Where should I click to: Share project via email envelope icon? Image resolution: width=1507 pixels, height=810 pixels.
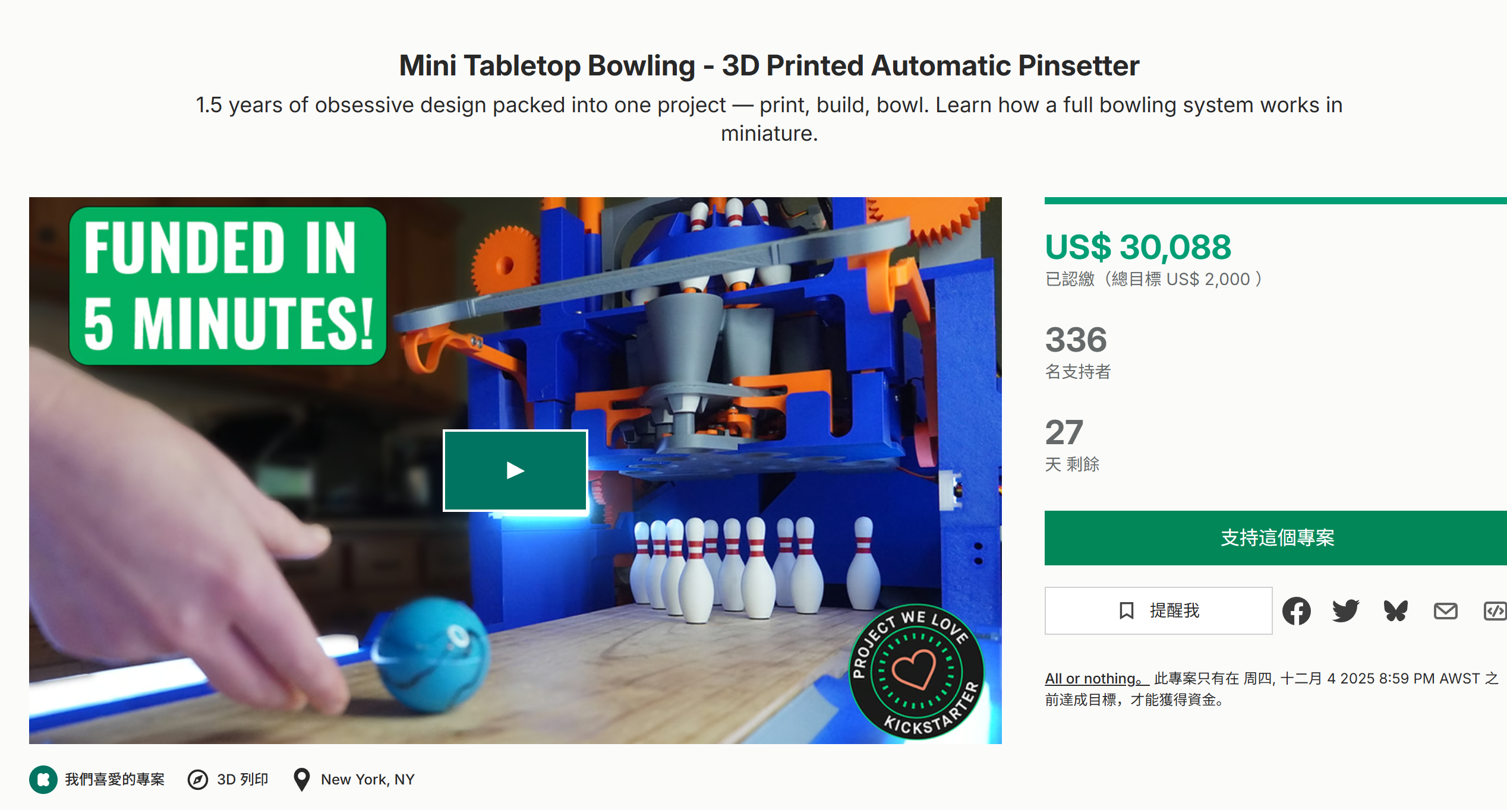pos(1445,611)
